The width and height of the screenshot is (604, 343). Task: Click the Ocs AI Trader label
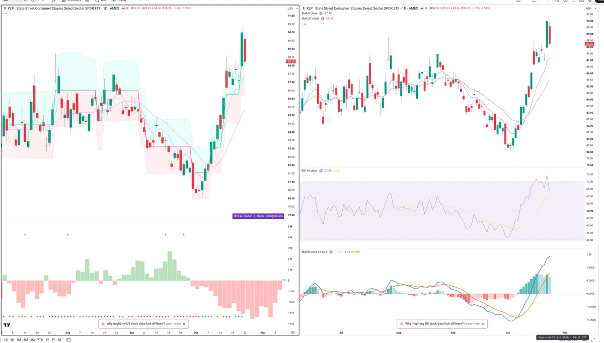pos(243,216)
